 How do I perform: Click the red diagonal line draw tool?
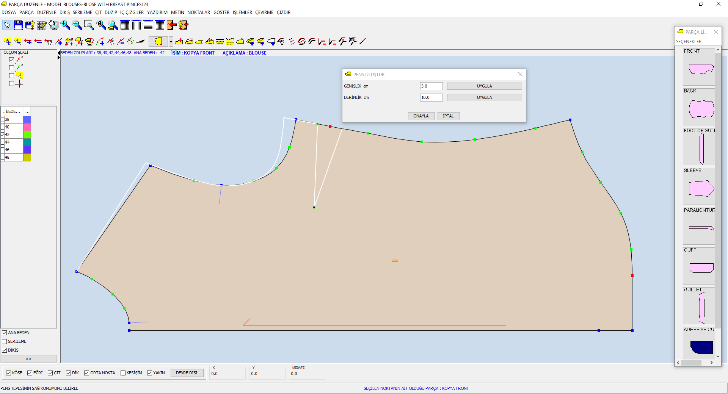click(x=363, y=41)
